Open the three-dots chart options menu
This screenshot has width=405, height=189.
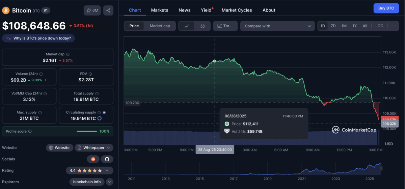(x=394, y=26)
